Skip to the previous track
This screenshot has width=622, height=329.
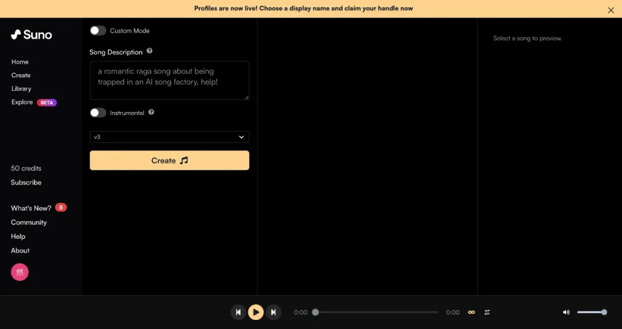click(238, 312)
